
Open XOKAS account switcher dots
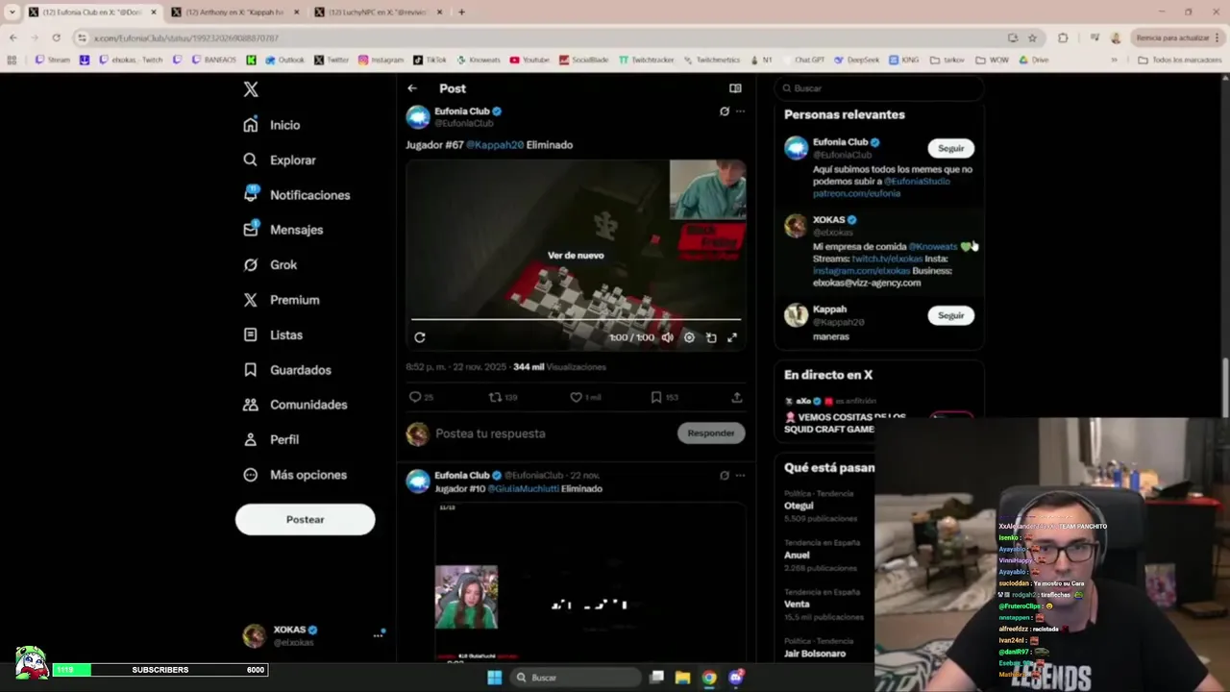click(378, 635)
